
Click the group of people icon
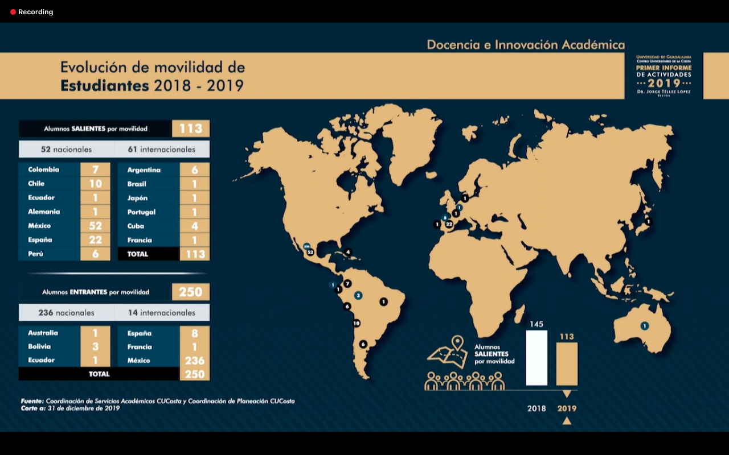465,381
